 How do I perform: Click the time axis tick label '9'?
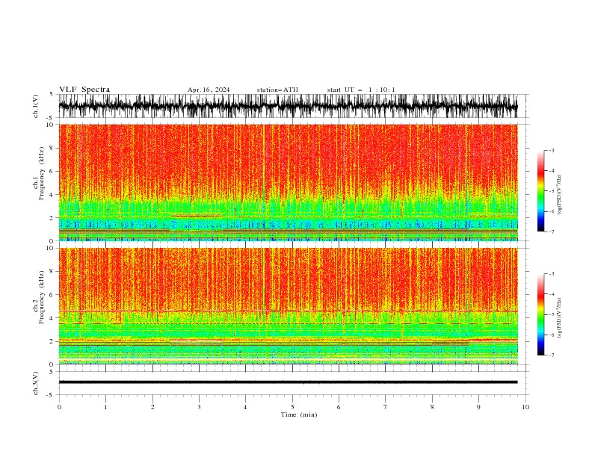coord(478,407)
